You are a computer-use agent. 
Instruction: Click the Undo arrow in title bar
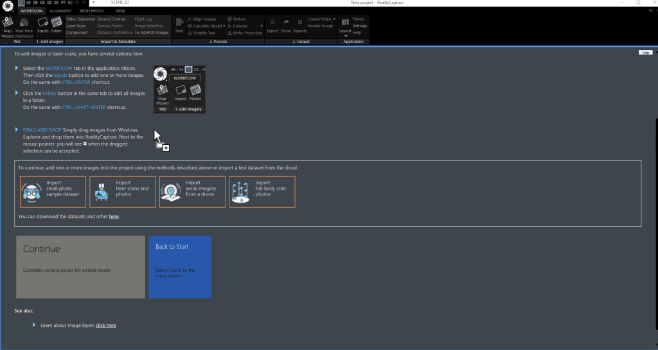click(77, 3)
